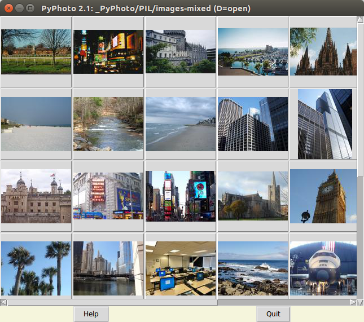This screenshot has width=364, height=322.
Task: Click the computer lab classroom thumbnail
Action: pyautogui.click(x=181, y=268)
